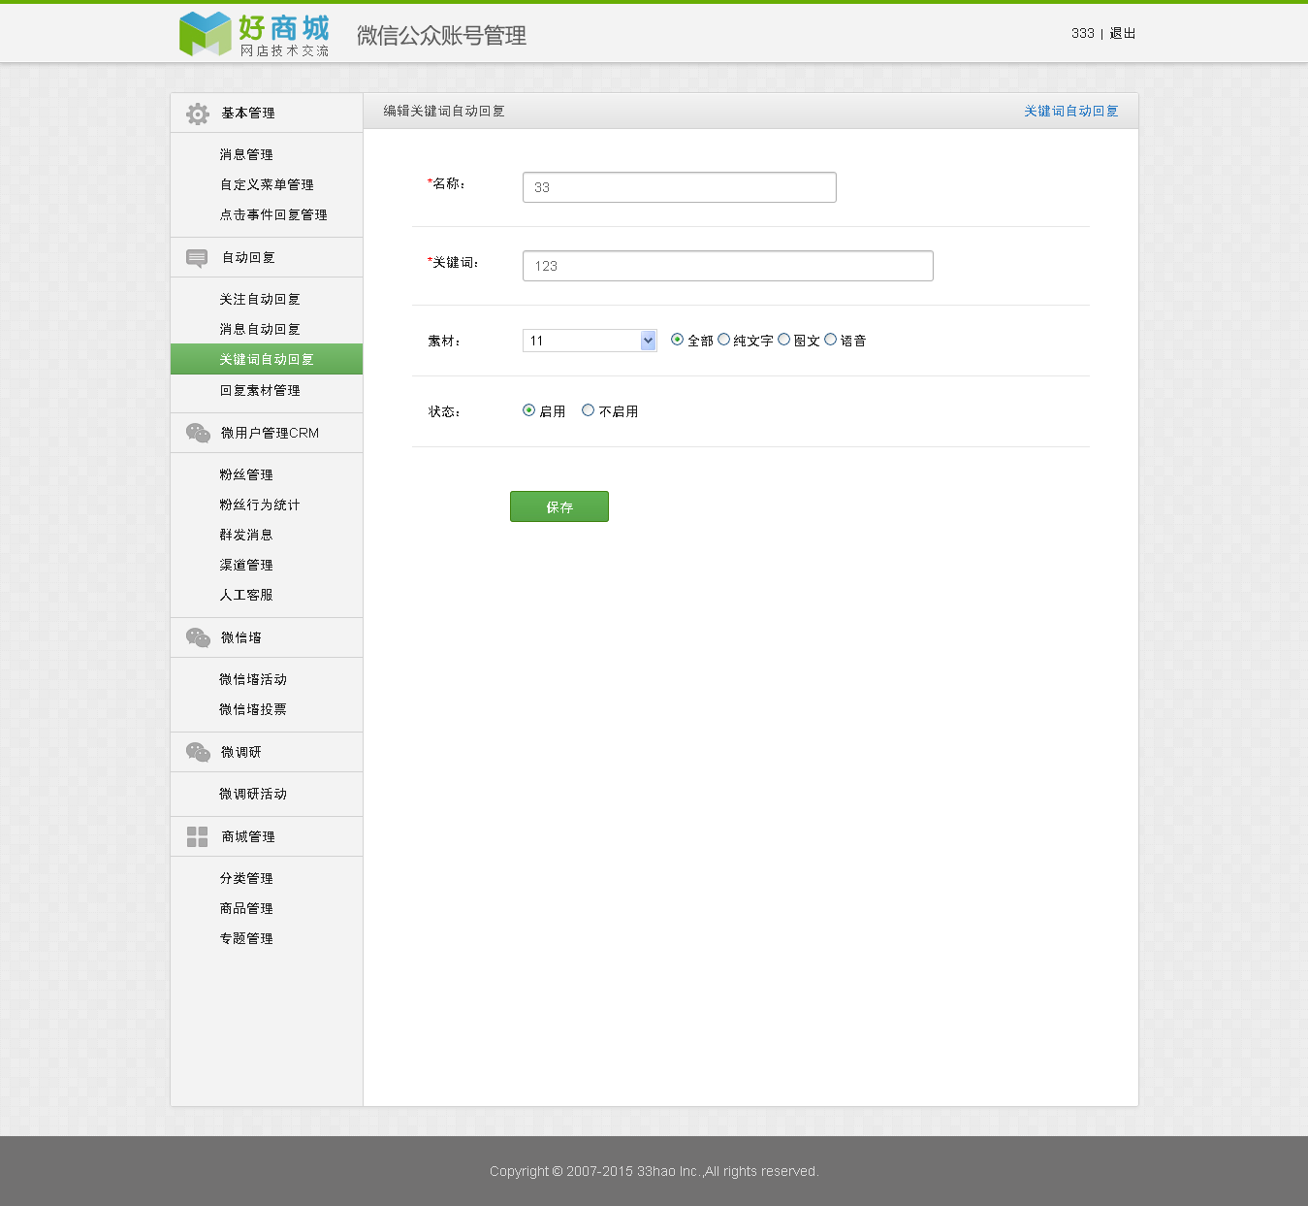Go to 消息自动回复
The width and height of the screenshot is (1308, 1206).
[260, 330]
